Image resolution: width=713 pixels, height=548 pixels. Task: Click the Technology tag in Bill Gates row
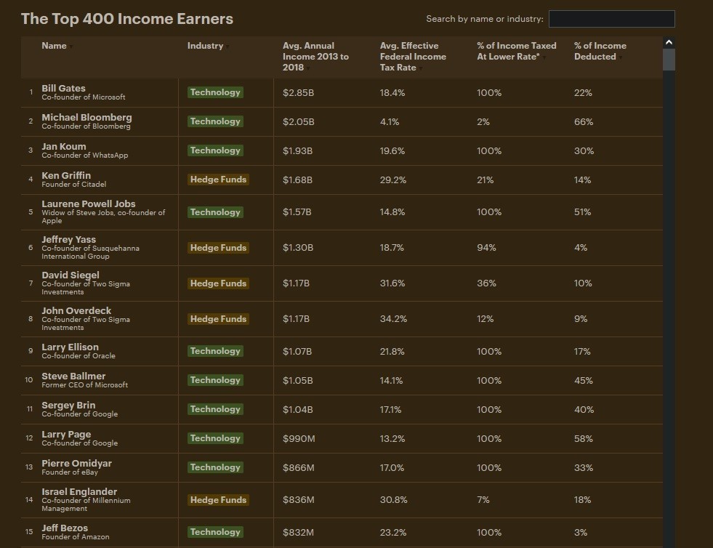215,92
